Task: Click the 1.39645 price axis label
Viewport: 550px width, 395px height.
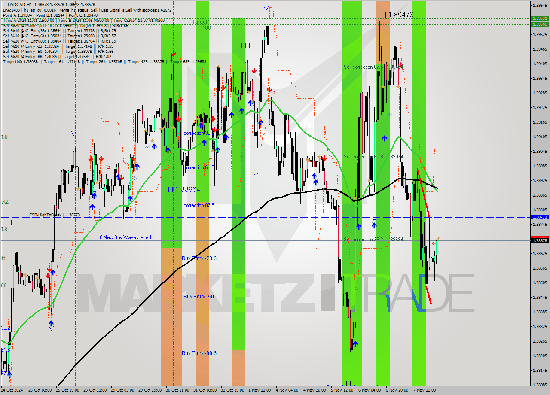Action: point(540,5)
